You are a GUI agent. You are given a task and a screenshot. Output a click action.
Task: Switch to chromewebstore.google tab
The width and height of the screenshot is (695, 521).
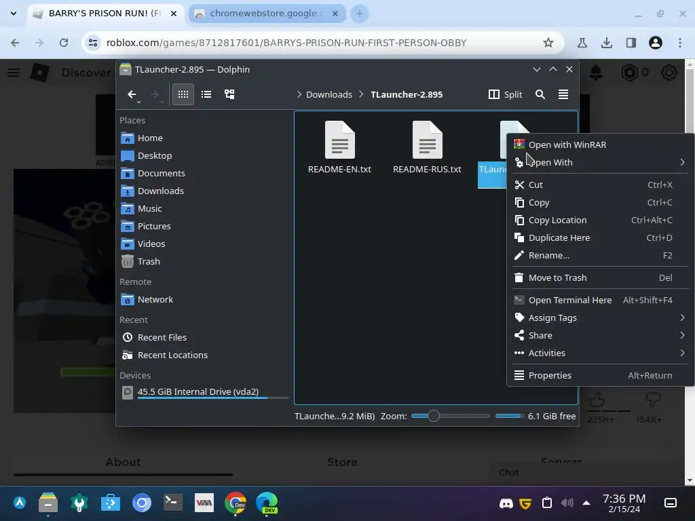(267, 14)
